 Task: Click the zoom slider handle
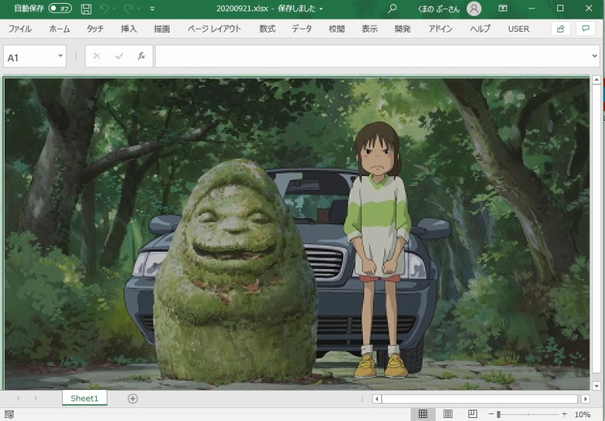498,414
